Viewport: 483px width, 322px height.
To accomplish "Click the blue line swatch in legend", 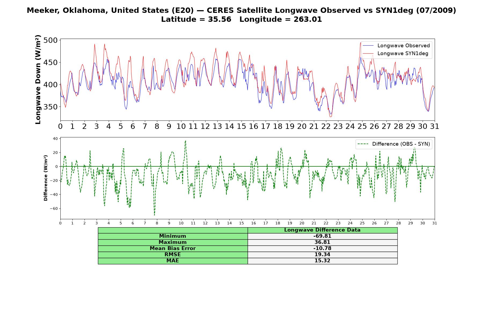I will coord(368,46).
